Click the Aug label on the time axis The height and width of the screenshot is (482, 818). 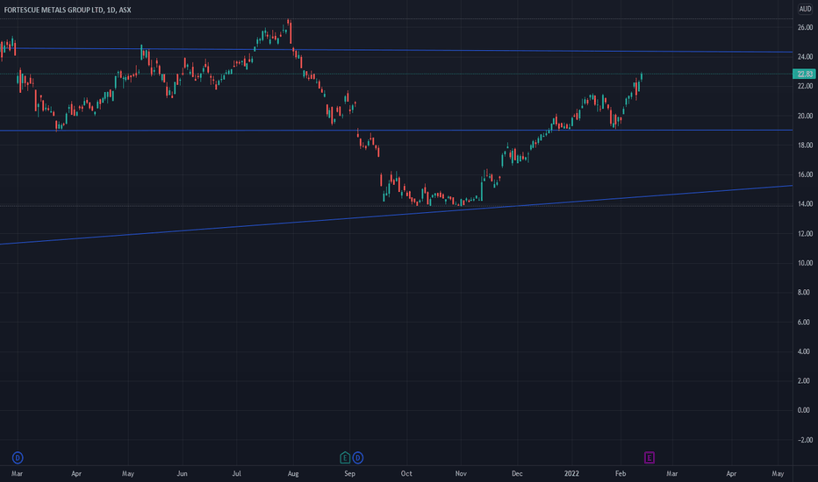(293, 473)
